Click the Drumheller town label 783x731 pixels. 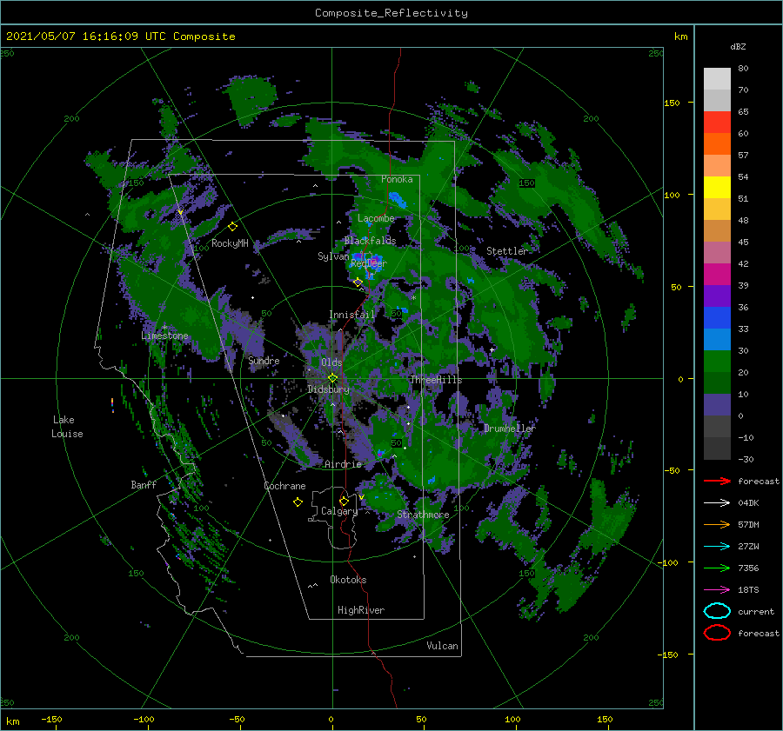pyautogui.click(x=509, y=429)
